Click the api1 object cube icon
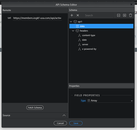The width and height of the screenshot is (137, 130). (x=75, y=22)
